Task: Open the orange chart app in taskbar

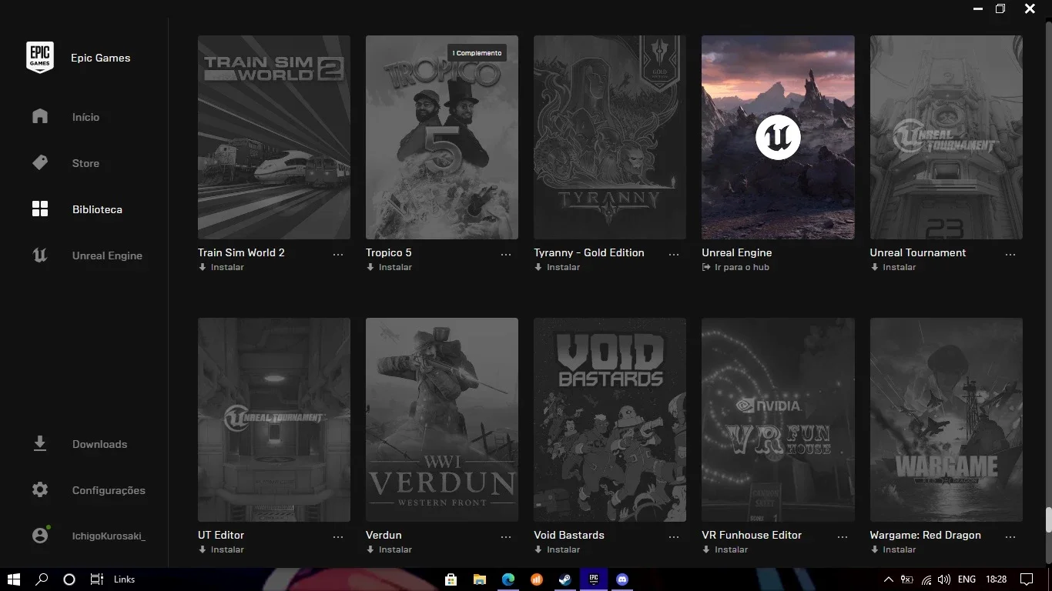Action: tap(537, 579)
